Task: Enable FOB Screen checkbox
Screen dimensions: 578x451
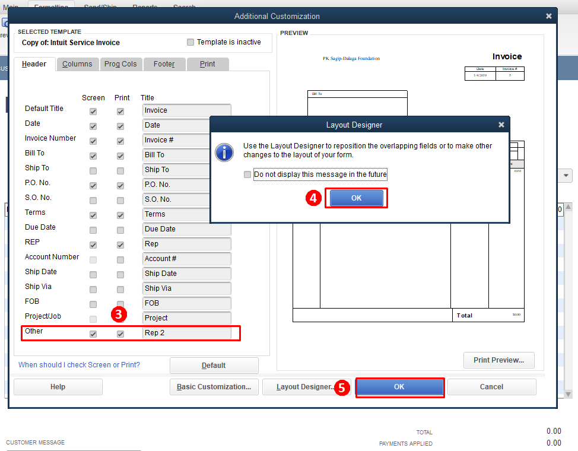Action: (93, 304)
